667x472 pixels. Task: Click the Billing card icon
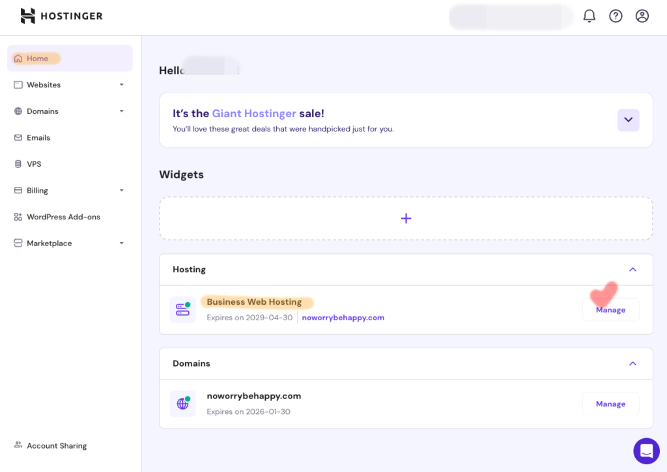coord(18,191)
